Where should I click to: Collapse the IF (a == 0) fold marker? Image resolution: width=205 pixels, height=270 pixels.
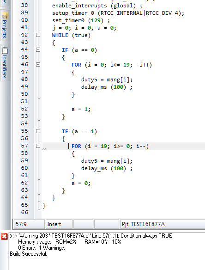click(x=38, y=50)
